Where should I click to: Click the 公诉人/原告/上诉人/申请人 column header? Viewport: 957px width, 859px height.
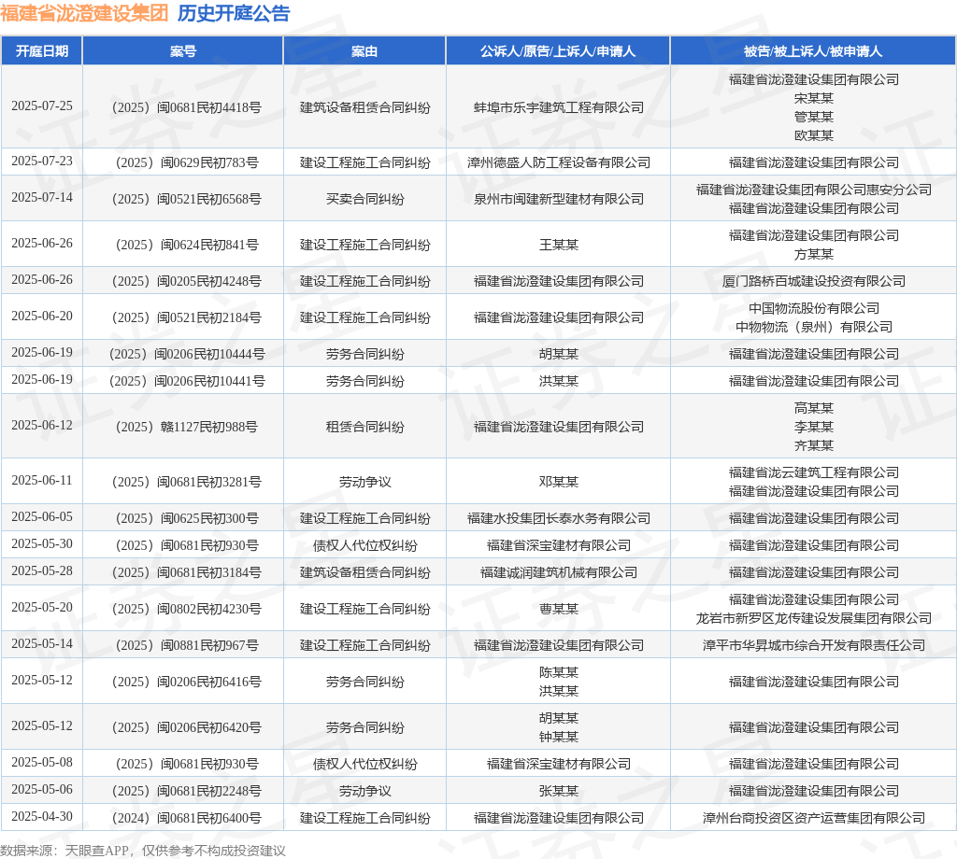tap(558, 51)
